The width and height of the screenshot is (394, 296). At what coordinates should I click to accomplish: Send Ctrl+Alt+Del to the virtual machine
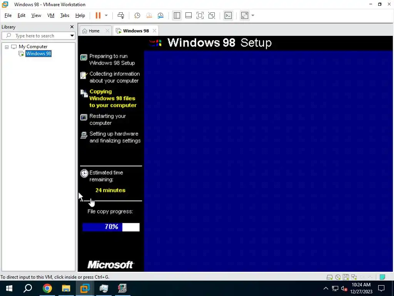click(x=120, y=15)
